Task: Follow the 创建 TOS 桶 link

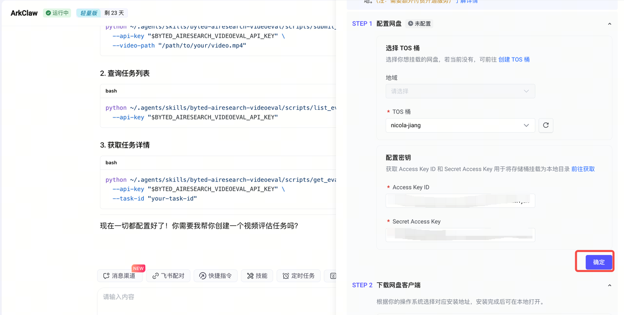Action: (x=514, y=59)
